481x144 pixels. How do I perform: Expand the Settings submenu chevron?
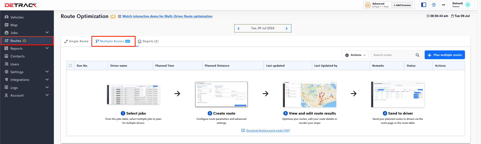click(47, 72)
